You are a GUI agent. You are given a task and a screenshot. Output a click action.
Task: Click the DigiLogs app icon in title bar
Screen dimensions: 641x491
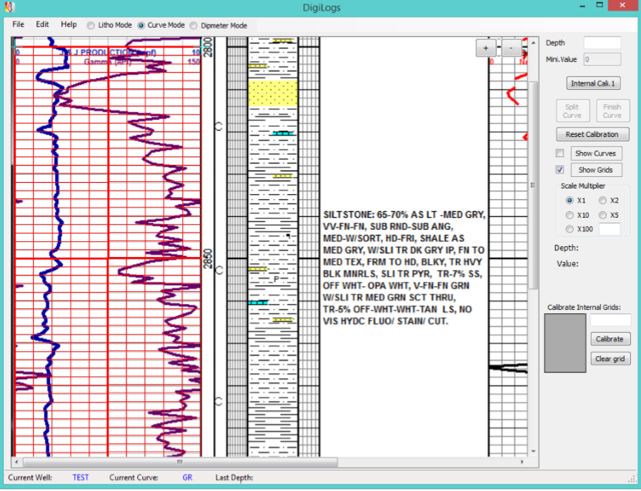pyautogui.click(x=9, y=8)
